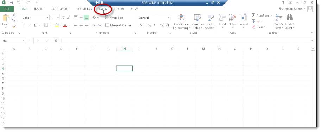This screenshot has height=132, width=322.
Task: Switch to the DATA tab
Action: tap(103, 9)
